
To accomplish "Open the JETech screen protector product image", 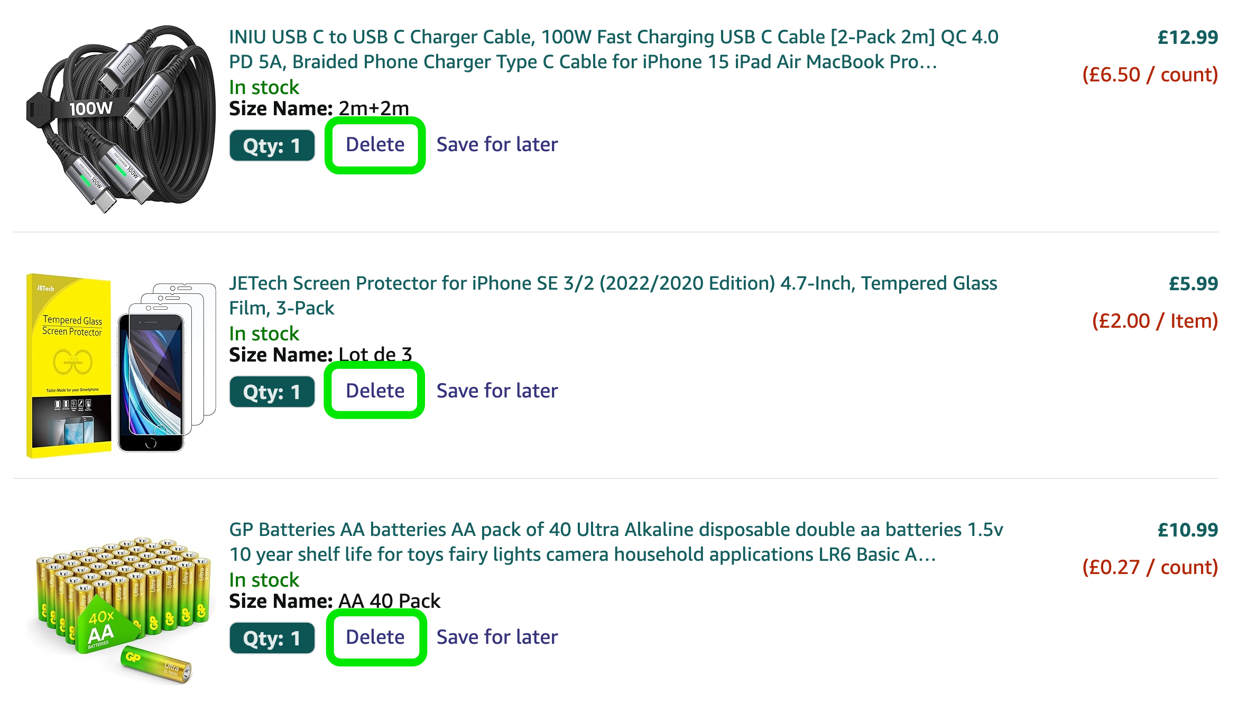I will coord(121,365).
